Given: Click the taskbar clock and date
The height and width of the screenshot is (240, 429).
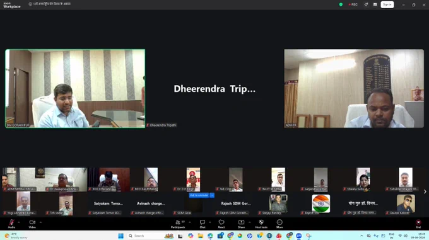Looking at the screenshot, I should pyautogui.click(x=418, y=236).
